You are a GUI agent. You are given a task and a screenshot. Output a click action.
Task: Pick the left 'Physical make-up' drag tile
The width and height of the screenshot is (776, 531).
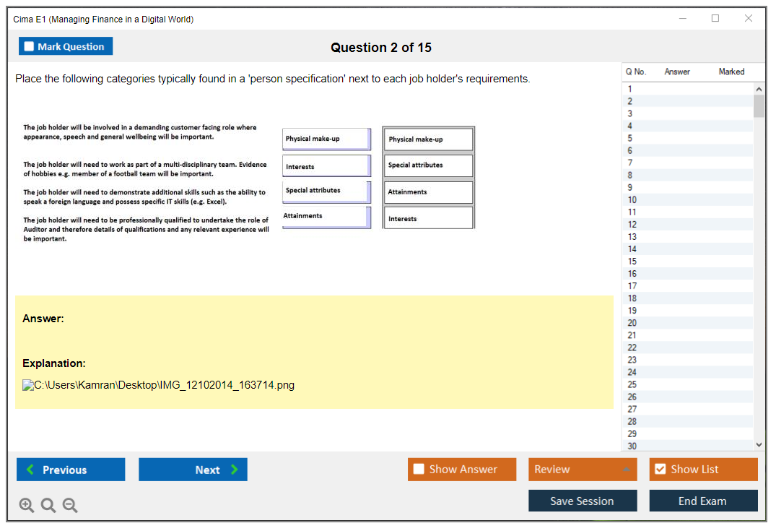coord(326,139)
